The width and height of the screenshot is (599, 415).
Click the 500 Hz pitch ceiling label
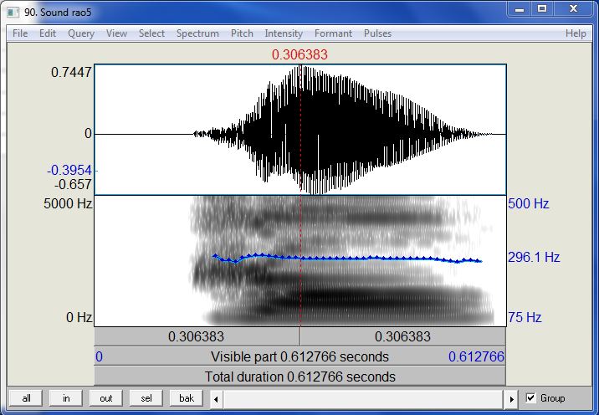click(529, 203)
